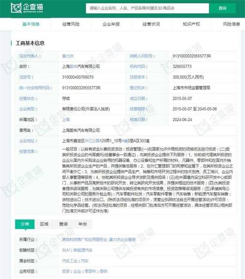Click the SUV tag link

66,251
